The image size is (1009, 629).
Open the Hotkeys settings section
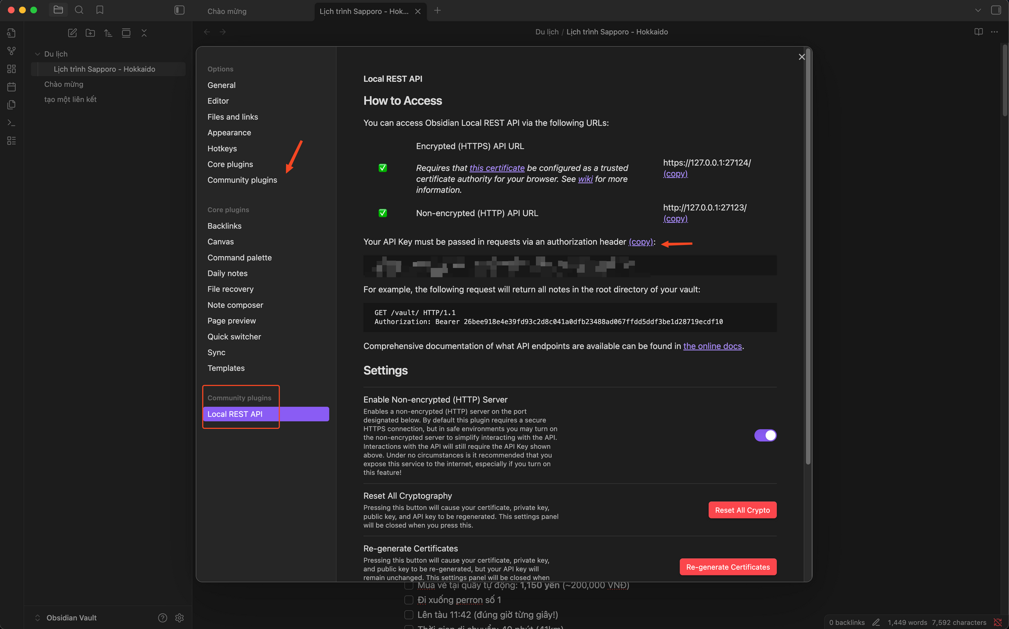point(222,148)
